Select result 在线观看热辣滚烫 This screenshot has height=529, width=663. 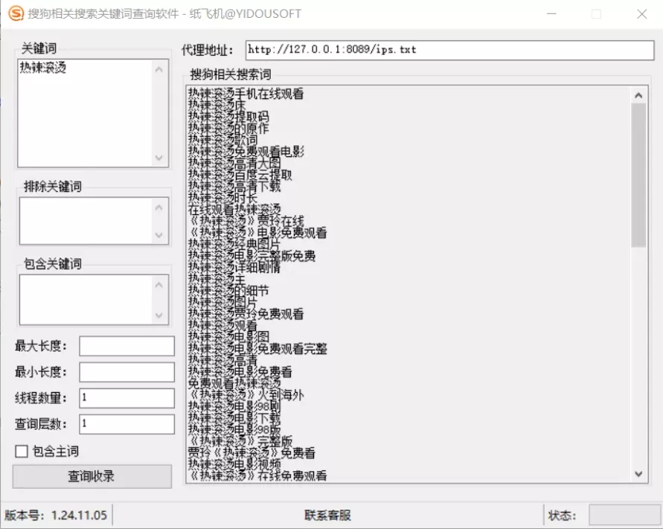234,209
